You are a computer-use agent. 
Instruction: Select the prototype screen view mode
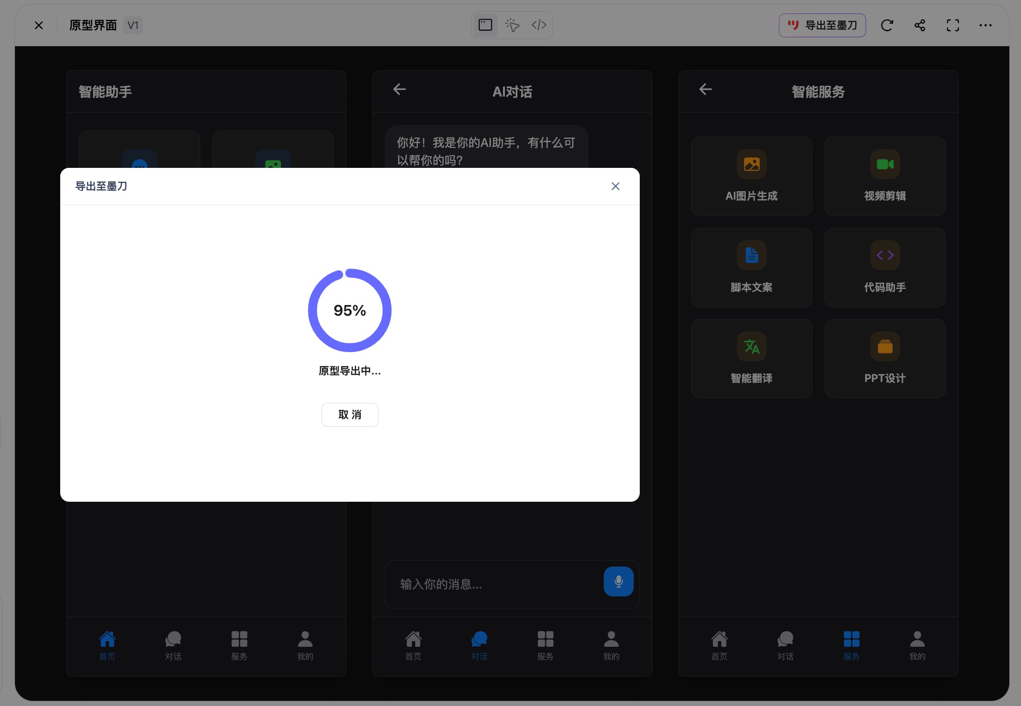click(485, 25)
